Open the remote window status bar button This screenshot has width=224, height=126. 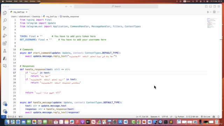point(3,117)
